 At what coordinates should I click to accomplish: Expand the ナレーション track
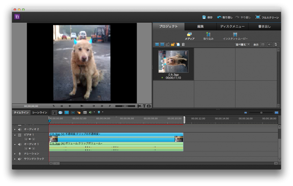(15, 154)
